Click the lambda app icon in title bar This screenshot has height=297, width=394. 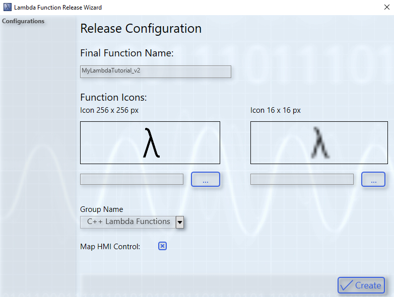click(8, 7)
